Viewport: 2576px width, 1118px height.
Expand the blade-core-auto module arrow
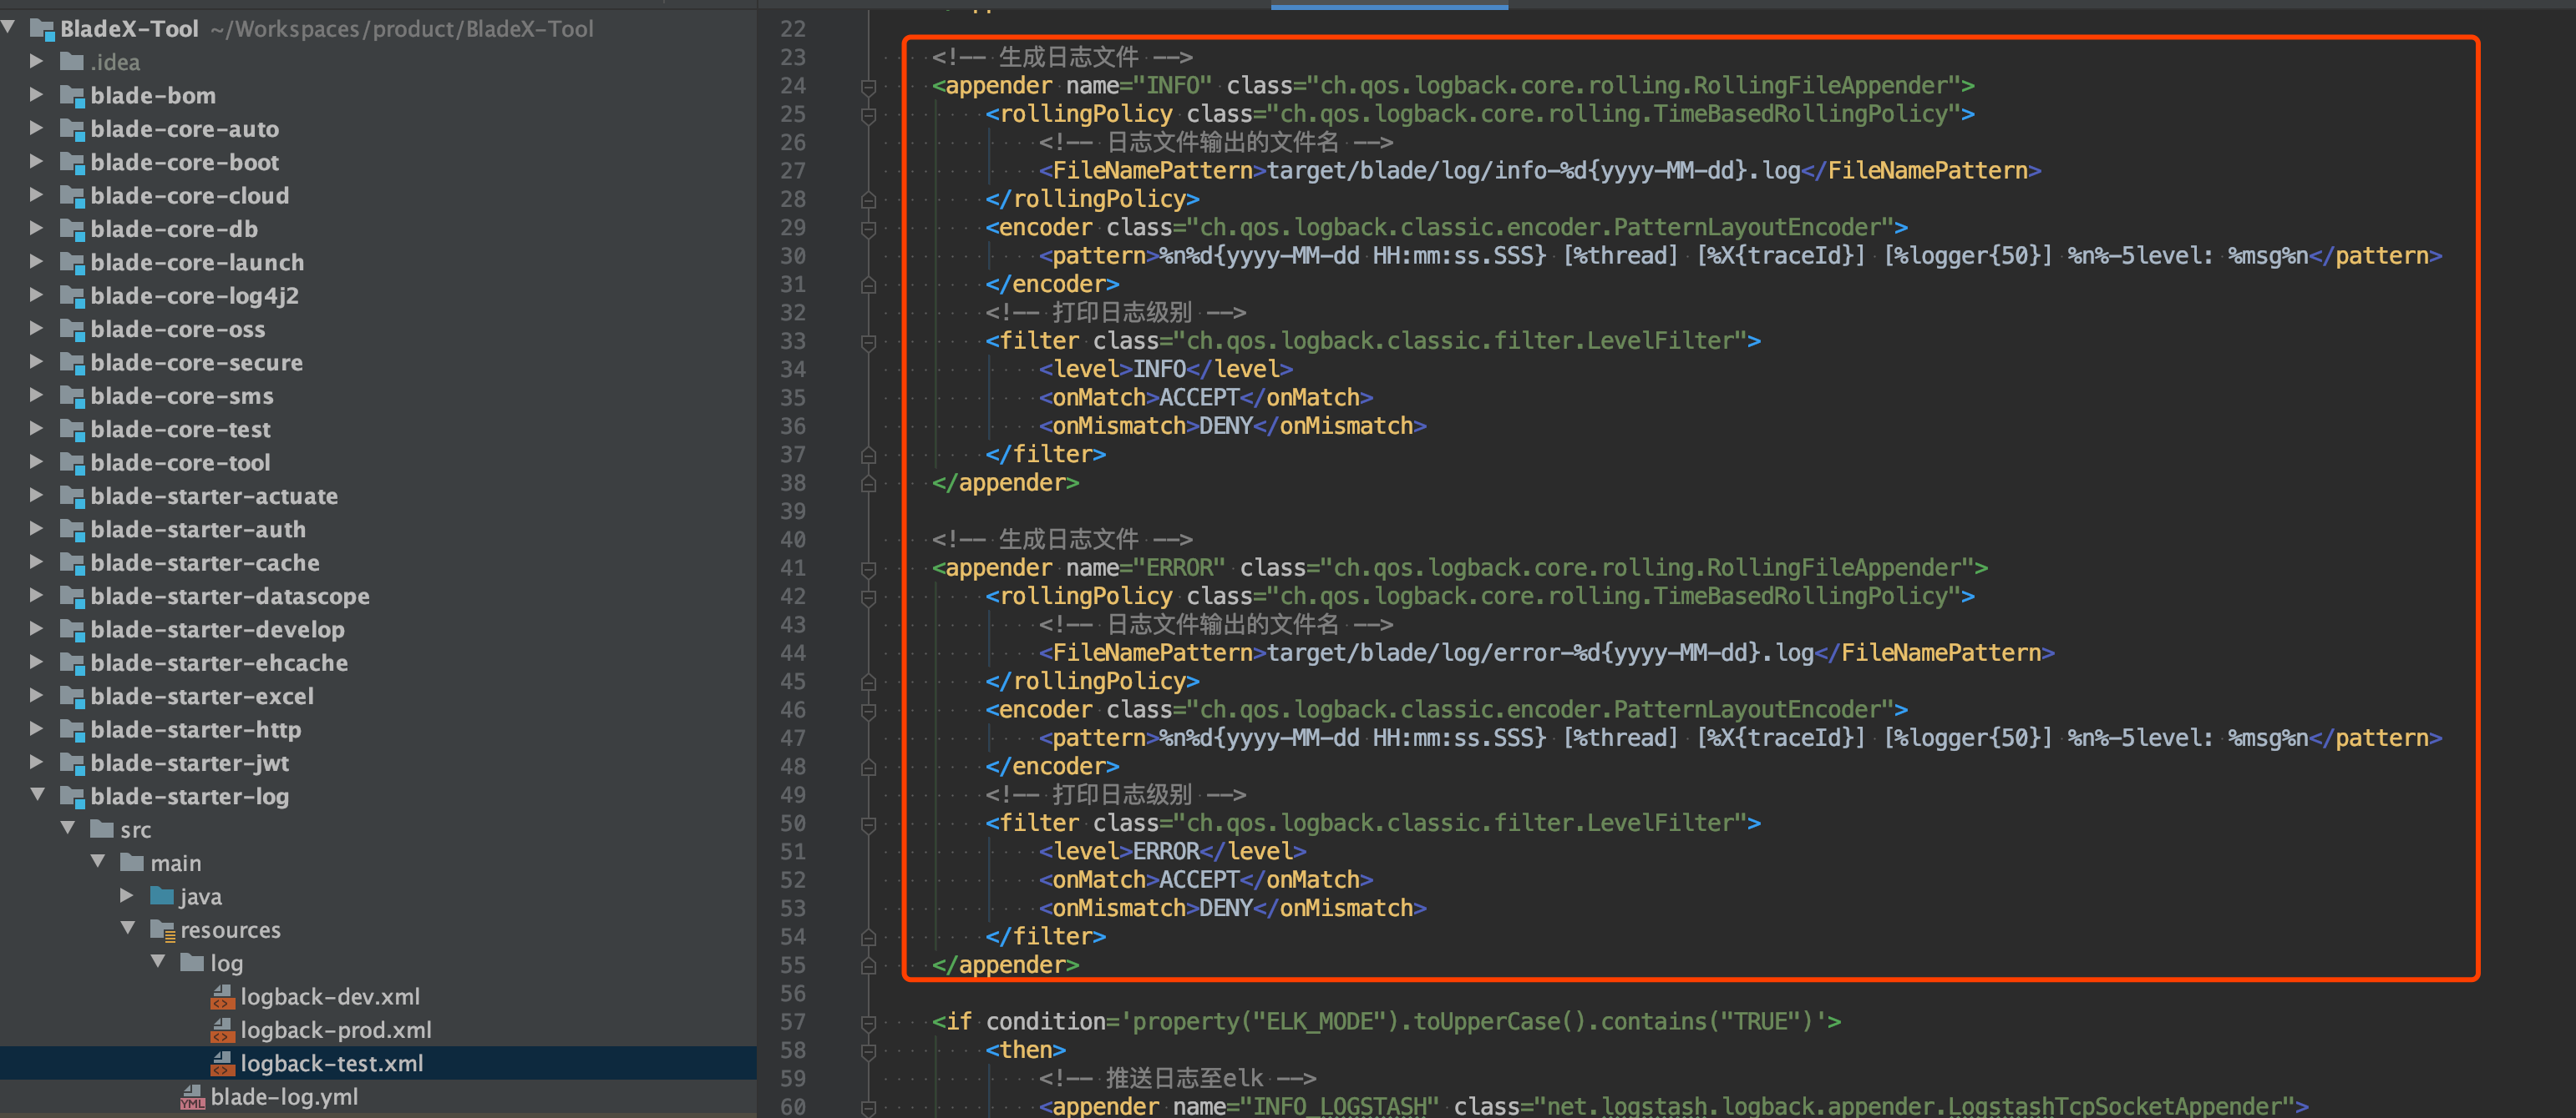pos(37,128)
